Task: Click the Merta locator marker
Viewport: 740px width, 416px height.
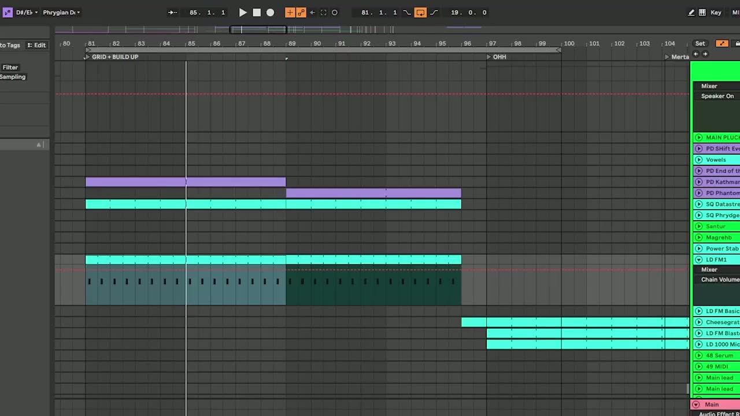Action: click(x=677, y=57)
